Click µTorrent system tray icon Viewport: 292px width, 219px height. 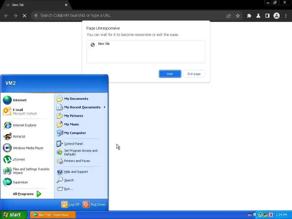(261, 215)
